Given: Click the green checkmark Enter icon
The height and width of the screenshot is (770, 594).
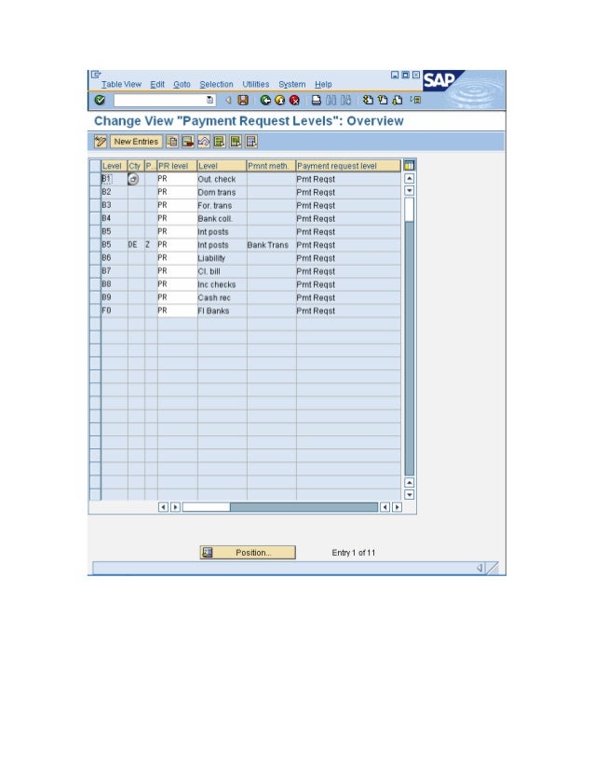Looking at the screenshot, I should [100, 100].
